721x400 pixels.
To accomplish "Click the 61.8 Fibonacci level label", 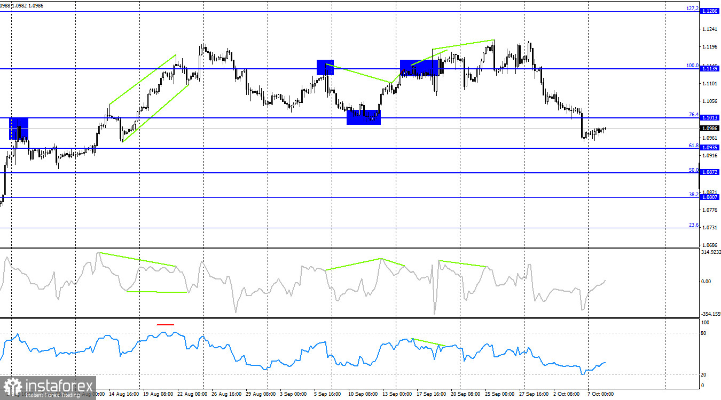I will point(694,145).
